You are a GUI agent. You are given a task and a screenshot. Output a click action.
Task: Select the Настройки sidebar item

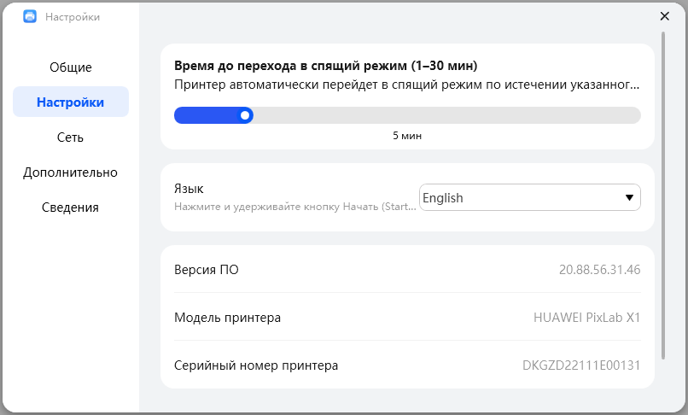[71, 102]
